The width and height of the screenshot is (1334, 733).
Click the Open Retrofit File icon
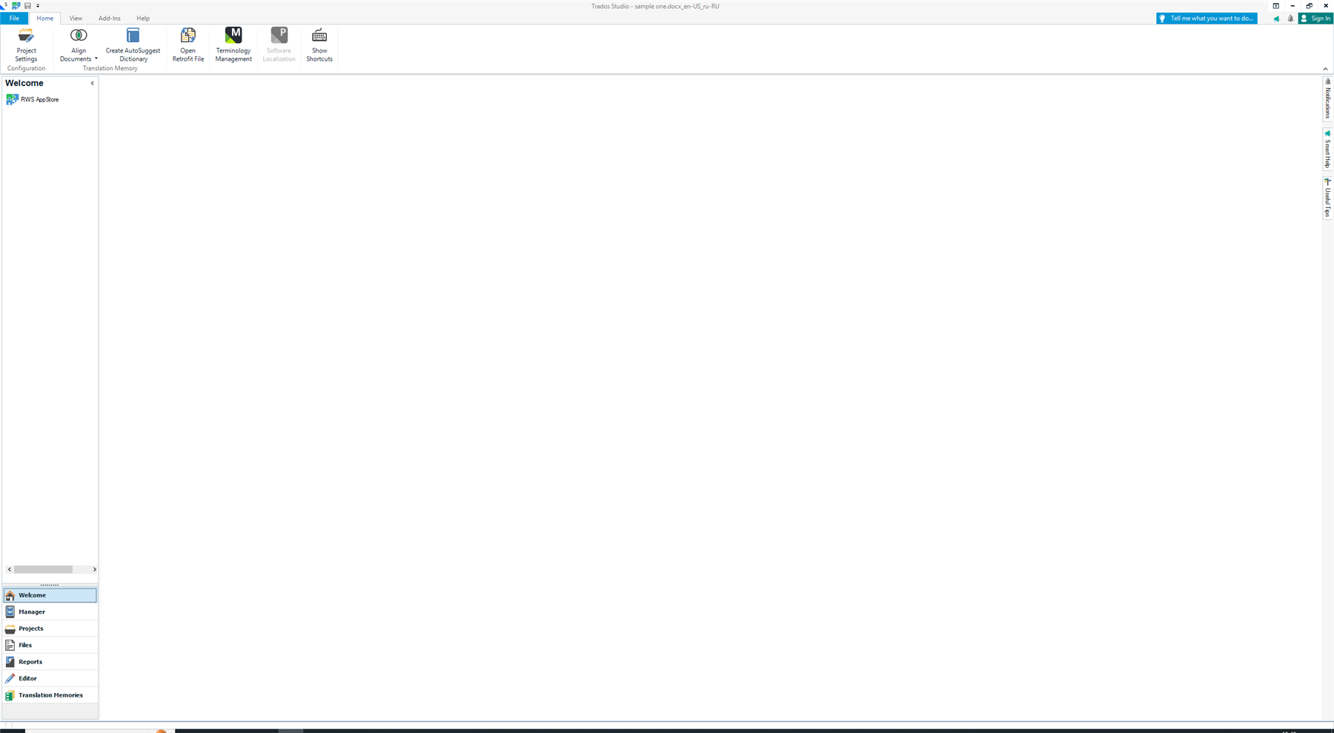tap(188, 44)
